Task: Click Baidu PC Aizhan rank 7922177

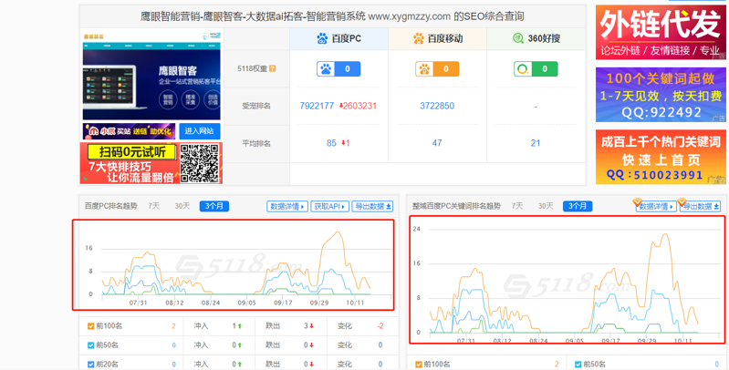Action: 317,106
